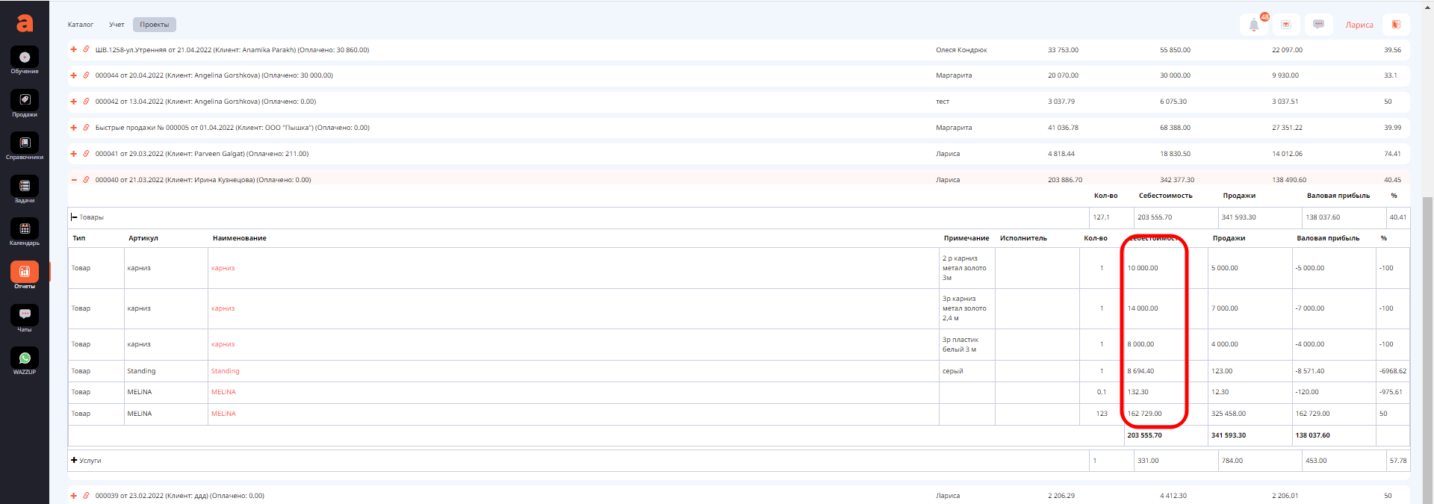This screenshot has width=1434, height=504.
Task: Open the Обучение sidebar section
Action: [25, 60]
